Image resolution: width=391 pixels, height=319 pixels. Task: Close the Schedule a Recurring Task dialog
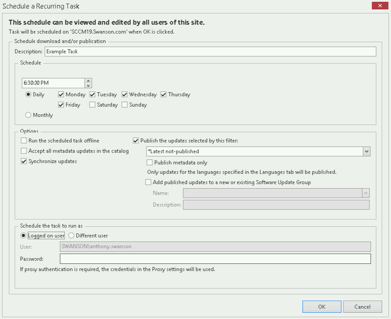(380, 5)
